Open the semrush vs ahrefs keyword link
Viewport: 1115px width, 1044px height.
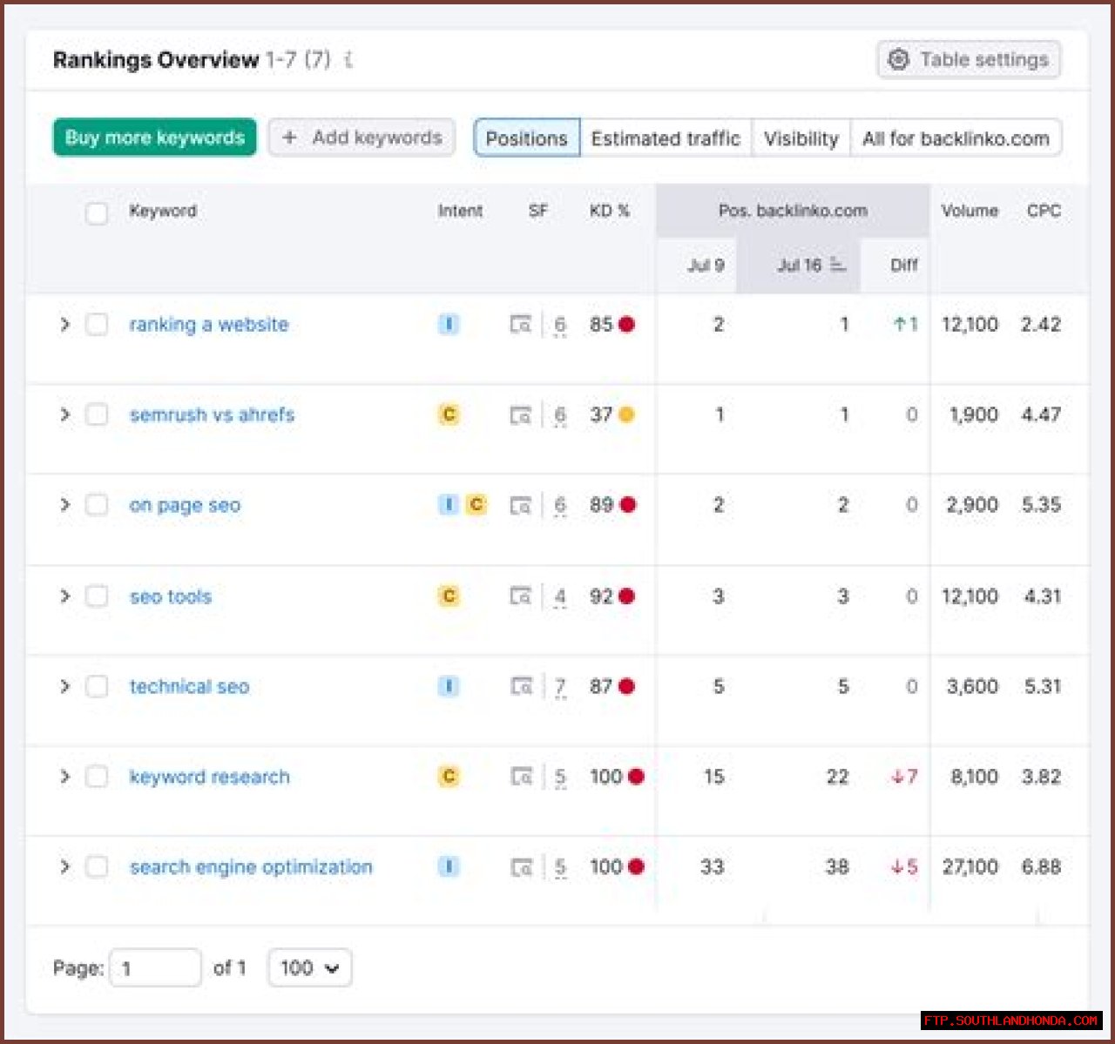point(212,414)
